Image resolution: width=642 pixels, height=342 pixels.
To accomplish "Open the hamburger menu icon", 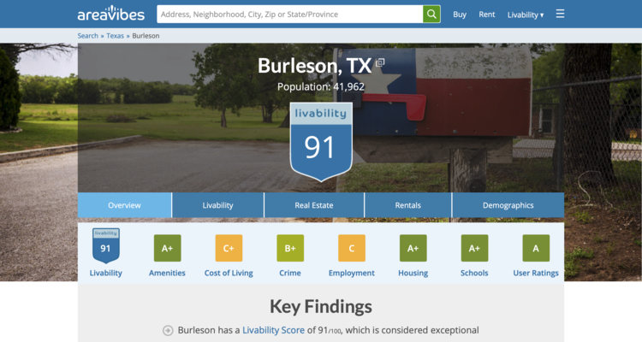I will click(x=560, y=15).
